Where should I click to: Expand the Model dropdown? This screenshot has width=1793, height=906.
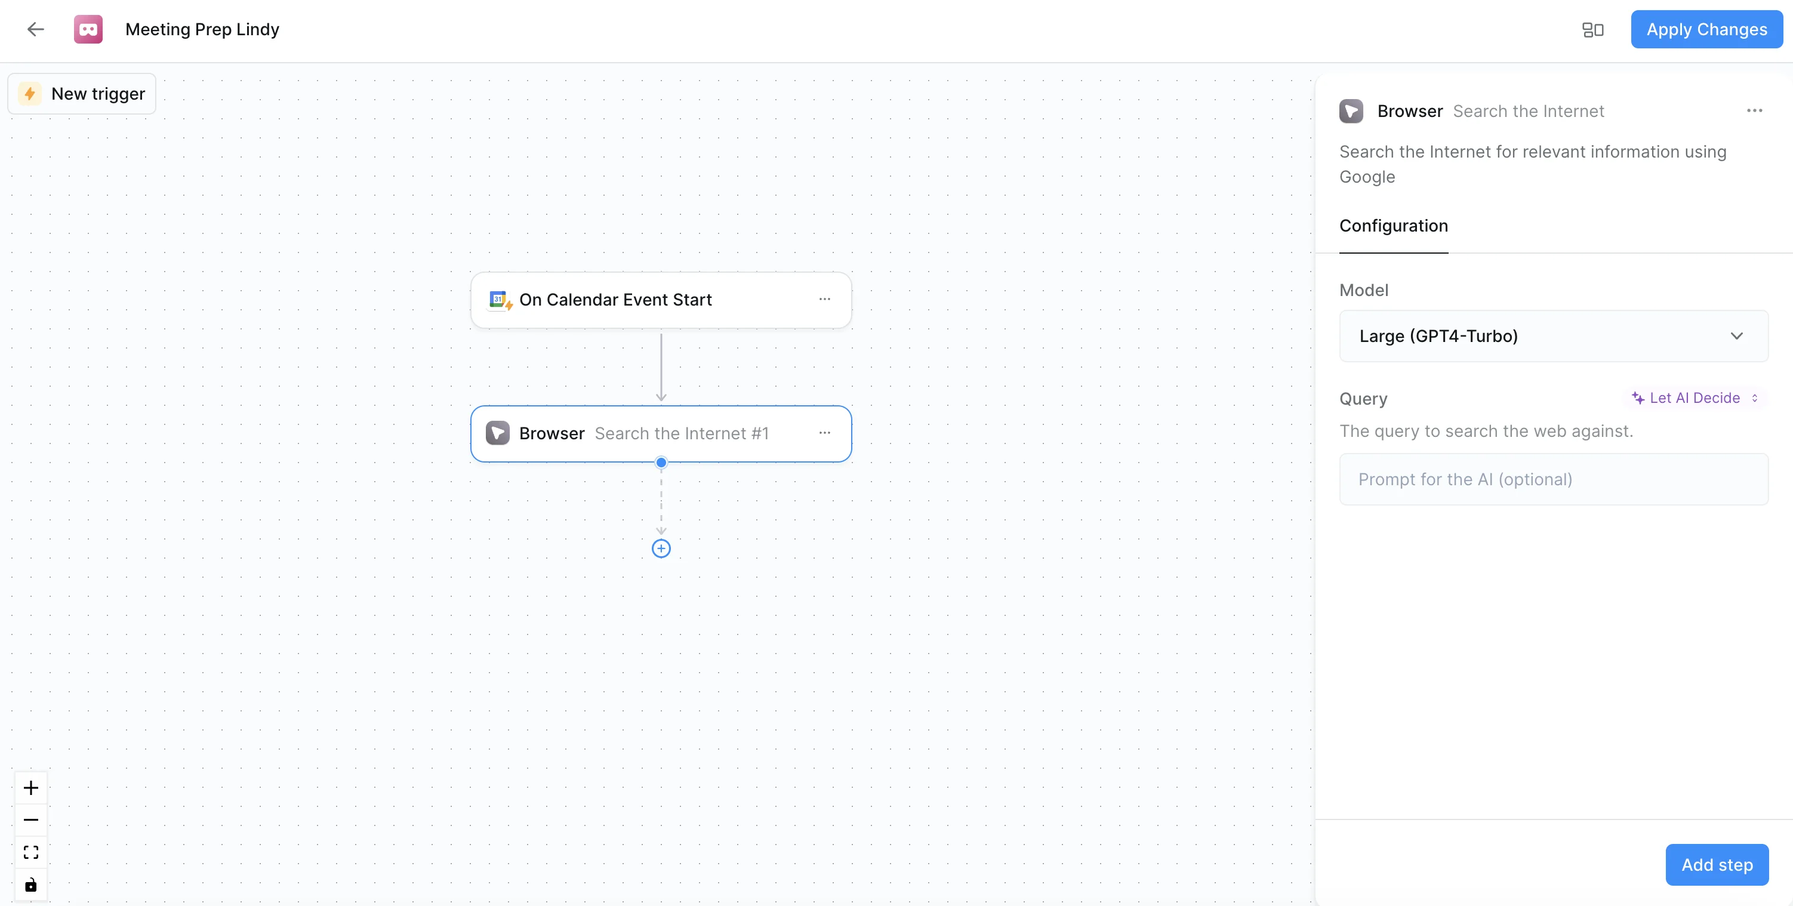[x=1553, y=336]
